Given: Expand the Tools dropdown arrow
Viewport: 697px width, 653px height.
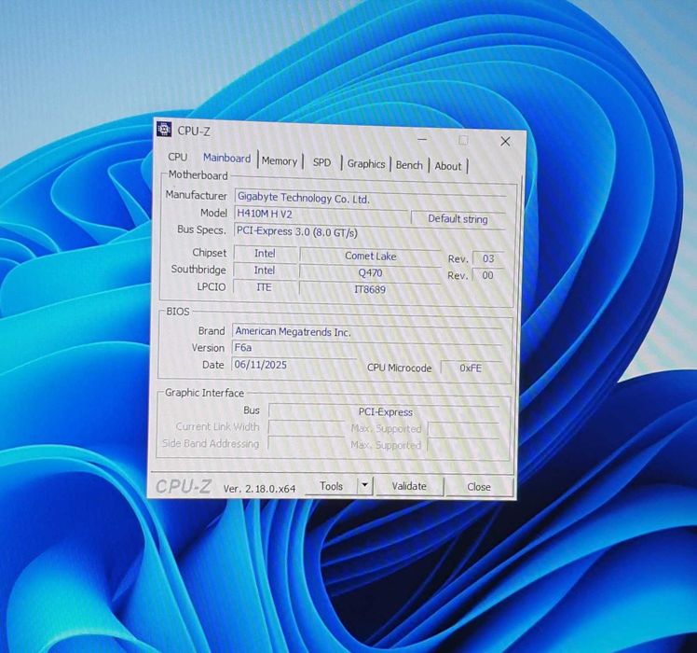Looking at the screenshot, I should (365, 486).
